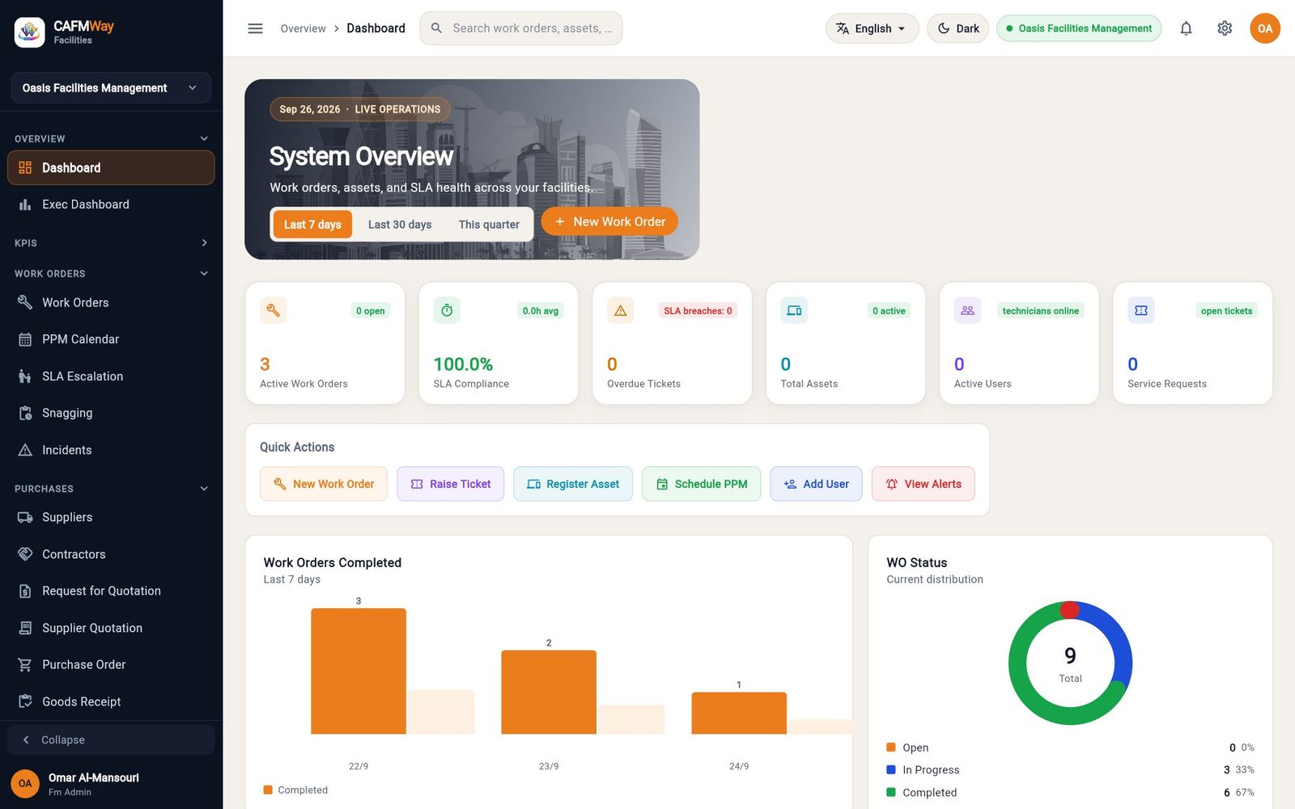Screen dimensions: 1295x809
Task: Click Dashboard in the breadcrumb
Action: pyautogui.click(x=376, y=28)
